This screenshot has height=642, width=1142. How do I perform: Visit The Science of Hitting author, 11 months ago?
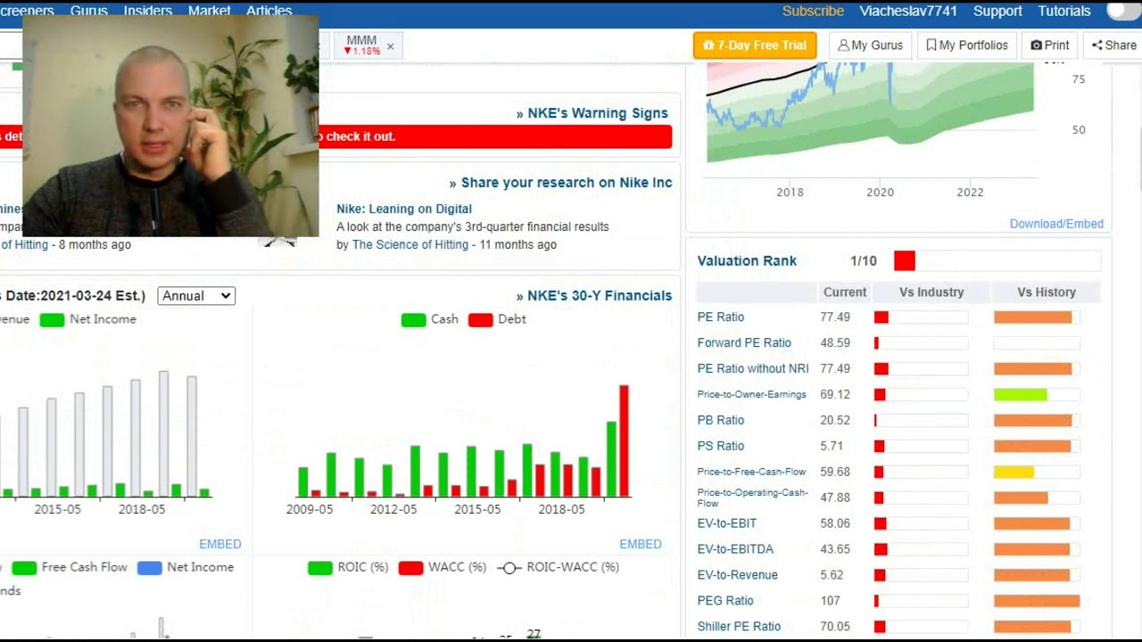[410, 244]
